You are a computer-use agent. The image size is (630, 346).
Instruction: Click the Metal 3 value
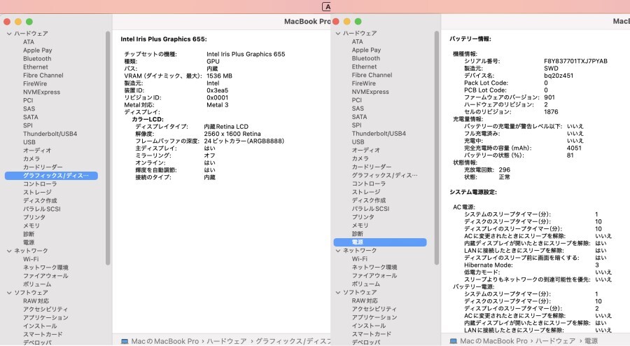(218, 105)
